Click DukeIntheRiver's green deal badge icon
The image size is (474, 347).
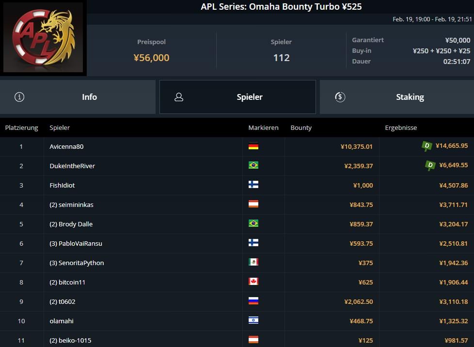(x=430, y=166)
